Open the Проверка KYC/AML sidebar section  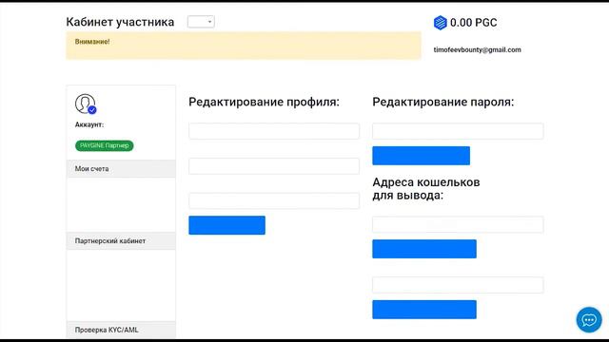tap(121, 330)
